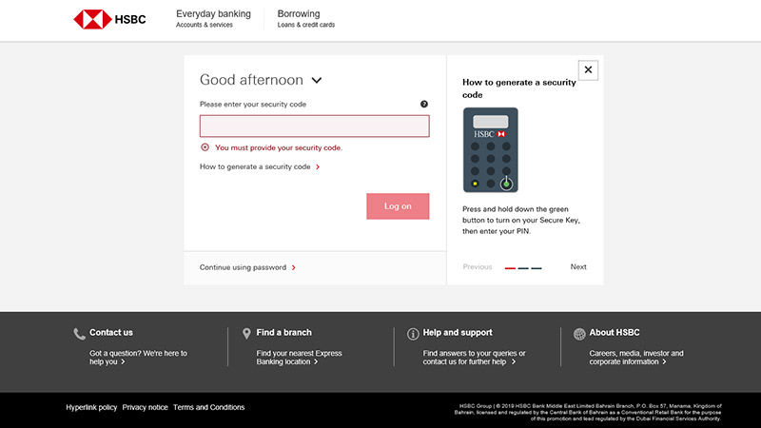Open the Find a branch heading link
Screen dimensions: 761x428
283,332
